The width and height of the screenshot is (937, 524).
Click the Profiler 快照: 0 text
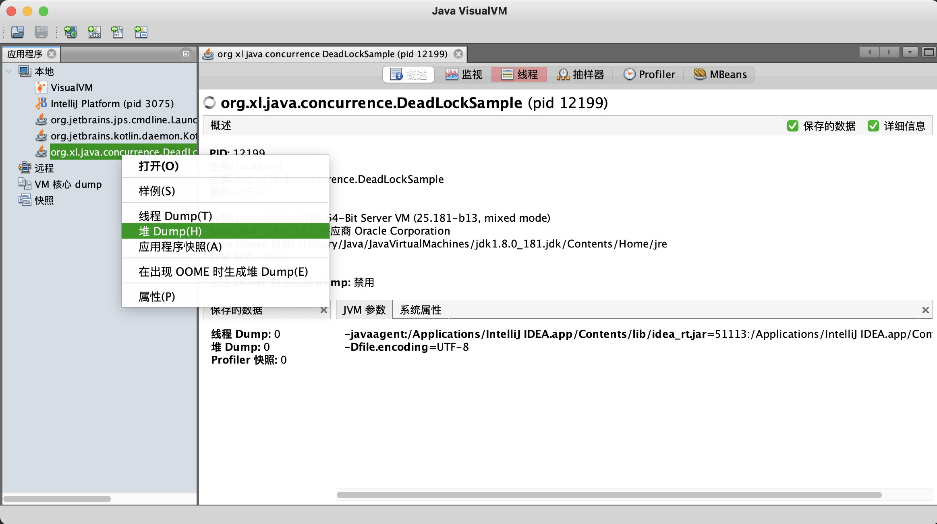tap(249, 360)
